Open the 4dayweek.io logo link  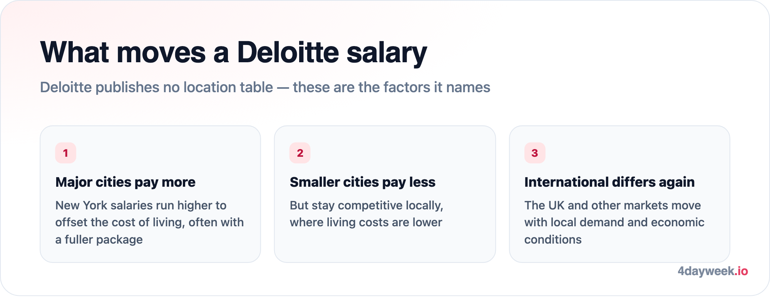pyautogui.click(x=713, y=271)
